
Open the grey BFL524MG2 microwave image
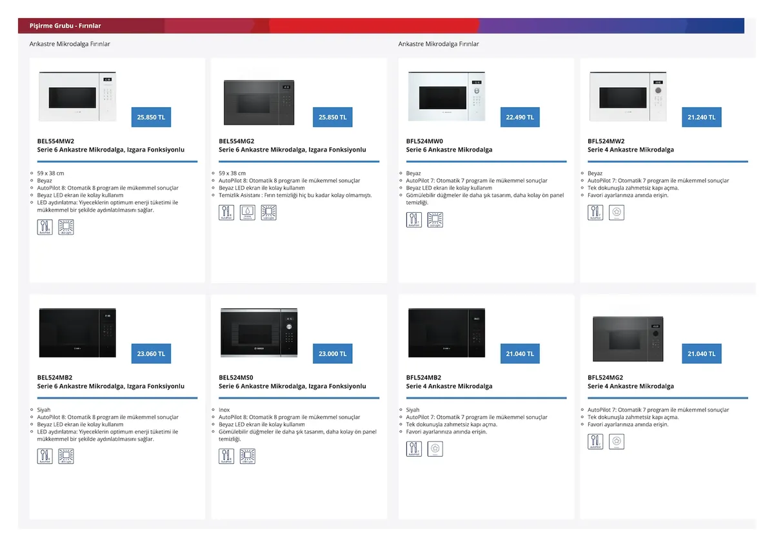pyautogui.click(x=628, y=339)
